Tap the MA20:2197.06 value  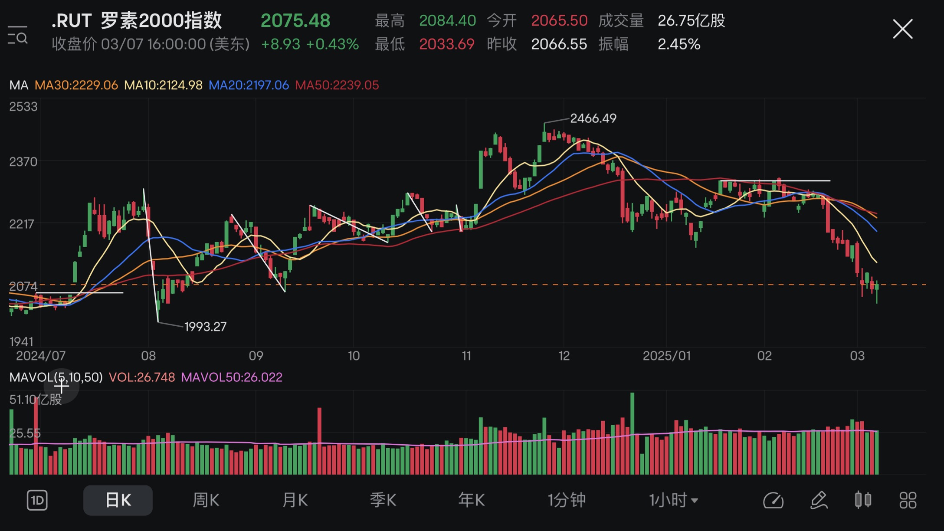pos(249,85)
